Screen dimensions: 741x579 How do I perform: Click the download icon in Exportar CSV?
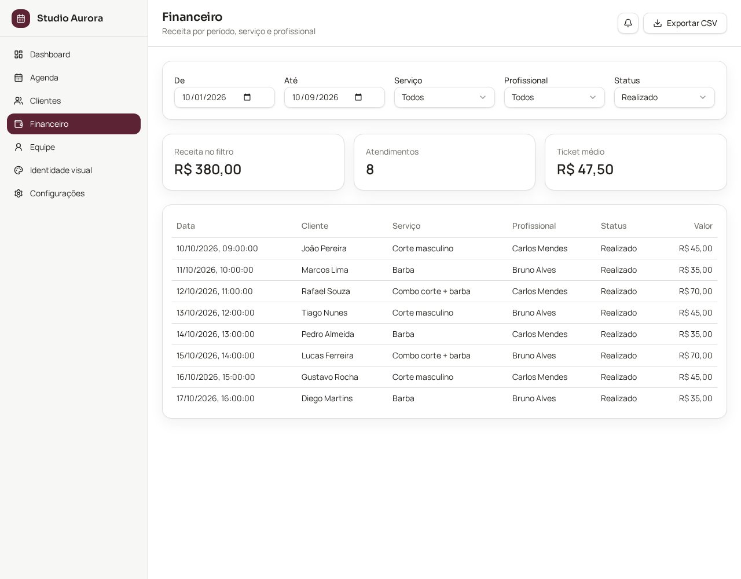click(x=658, y=23)
